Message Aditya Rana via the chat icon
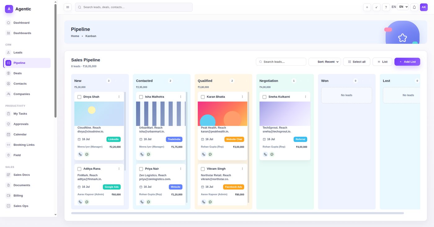Screen dimensions: 434x227 87,202
